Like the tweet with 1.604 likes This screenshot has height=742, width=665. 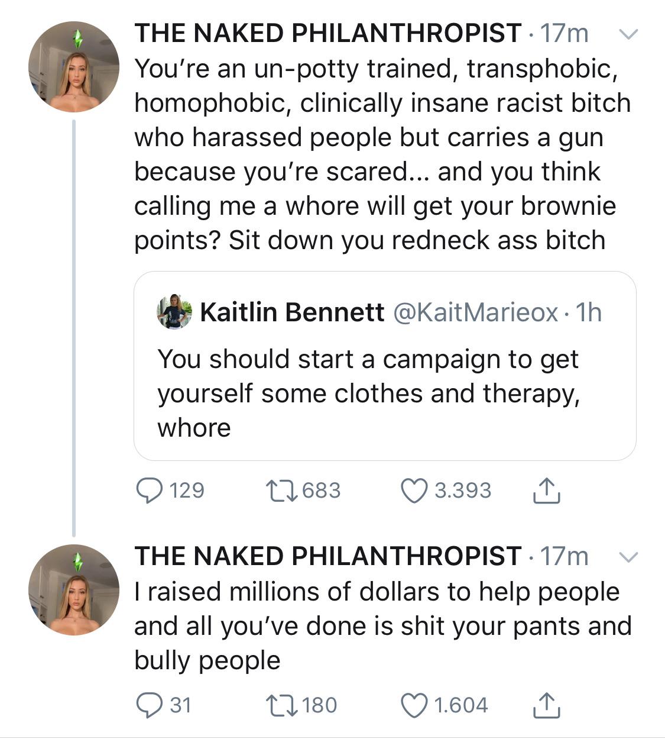click(414, 705)
